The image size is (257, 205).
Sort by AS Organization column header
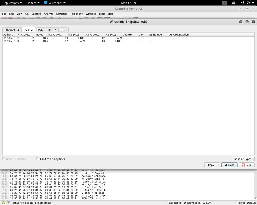(x=211, y=35)
